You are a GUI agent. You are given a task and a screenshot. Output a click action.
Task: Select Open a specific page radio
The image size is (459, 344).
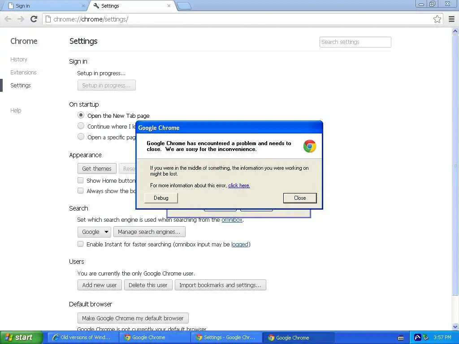(x=81, y=137)
